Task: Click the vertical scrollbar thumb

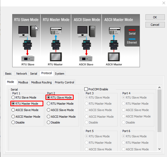Action: (x=159, y=111)
